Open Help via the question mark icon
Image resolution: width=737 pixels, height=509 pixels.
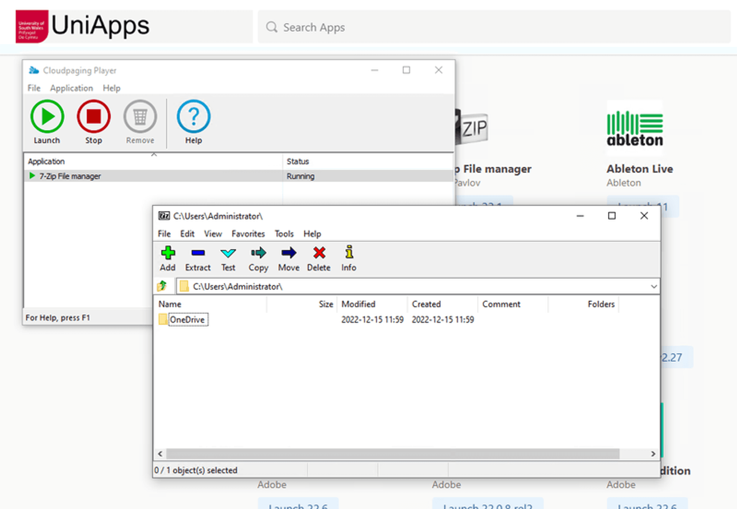[193, 116]
